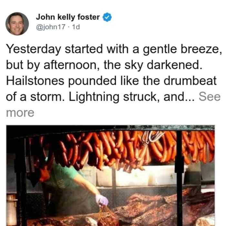Open the display name John kelly foster
Image resolution: width=226 pixels, height=226 pixels.
68,17
